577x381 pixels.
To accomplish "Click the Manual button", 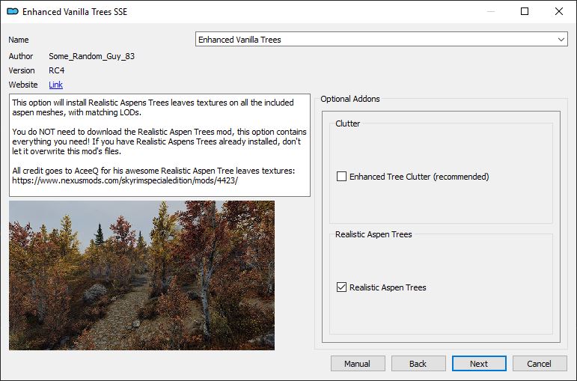I will click(x=358, y=364).
